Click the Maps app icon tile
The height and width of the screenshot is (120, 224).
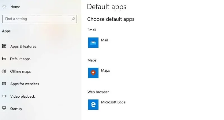(x=93, y=73)
